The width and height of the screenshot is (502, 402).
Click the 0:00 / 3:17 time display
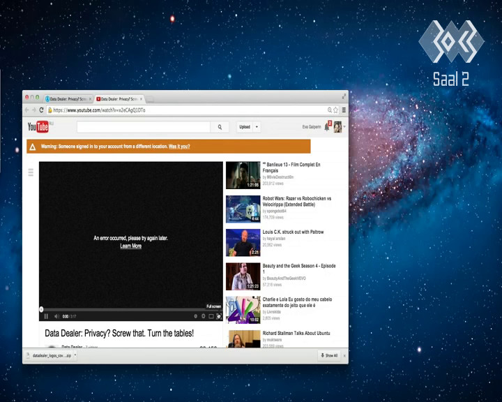tap(69, 316)
